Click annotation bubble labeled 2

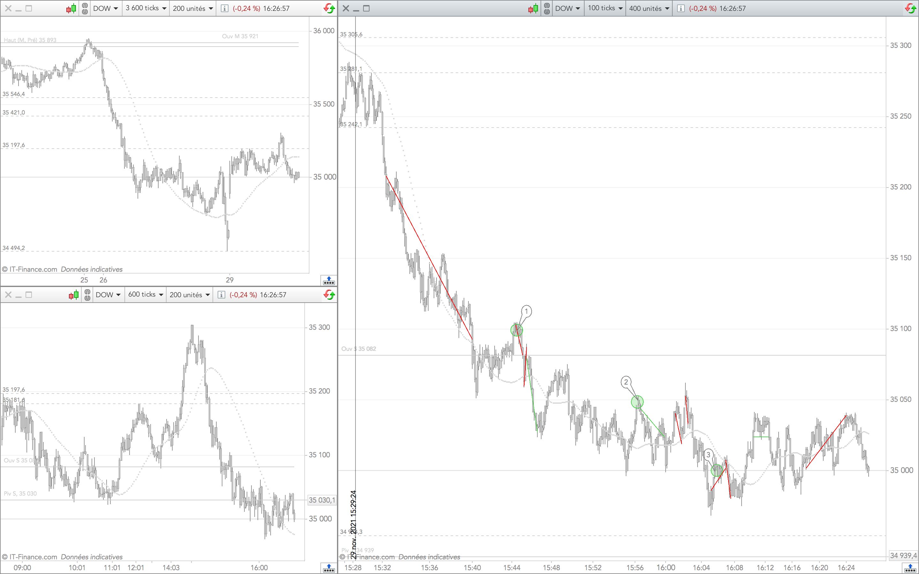(x=626, y=382)
